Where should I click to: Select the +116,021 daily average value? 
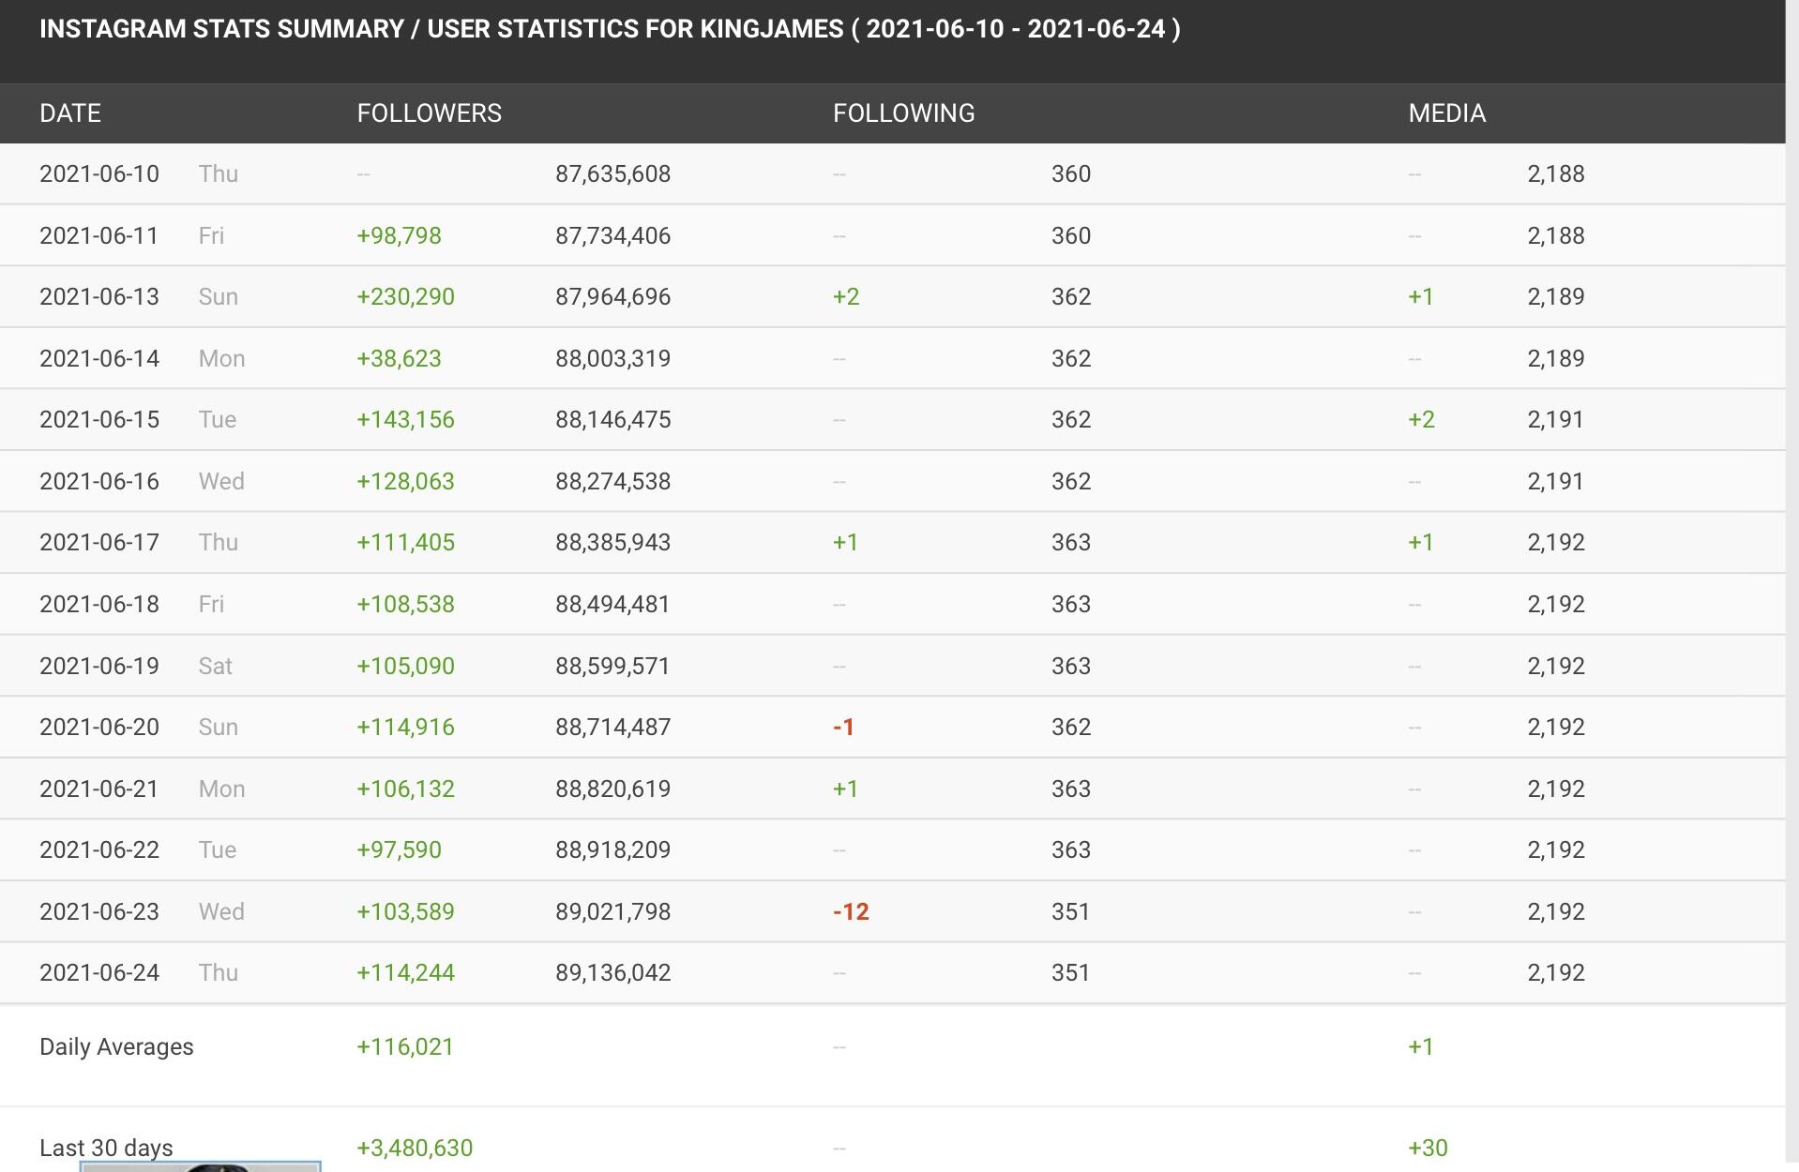pyautogui.click(x=404, y=1047)
